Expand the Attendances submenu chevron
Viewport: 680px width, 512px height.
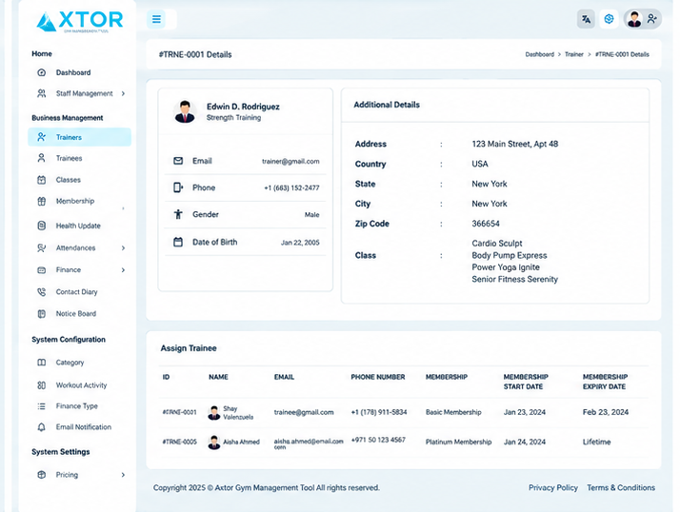tap(123, 248)
